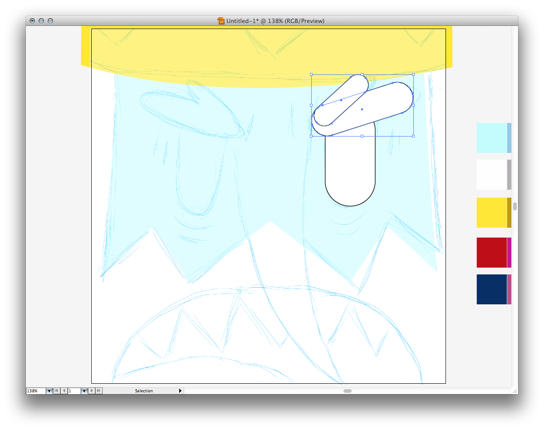Click the horizontal scrollbar thumb
544x430 pixels.
pos(348,391)
